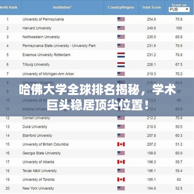This screenshot has height=194, width=194.
Task: Click PUB score 70.2
Action: [179, 74]
